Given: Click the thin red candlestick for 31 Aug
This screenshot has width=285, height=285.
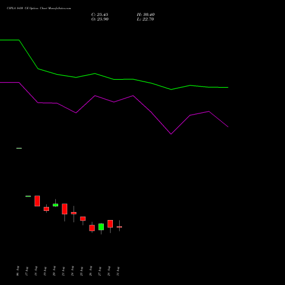Looking at the screenshot, I should click(x=119, y=227).
